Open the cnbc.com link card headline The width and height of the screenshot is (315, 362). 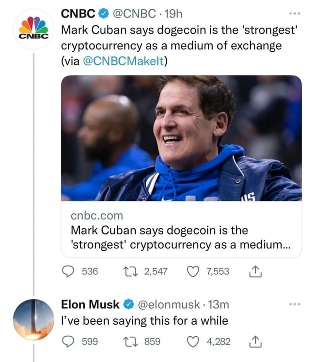180,237
